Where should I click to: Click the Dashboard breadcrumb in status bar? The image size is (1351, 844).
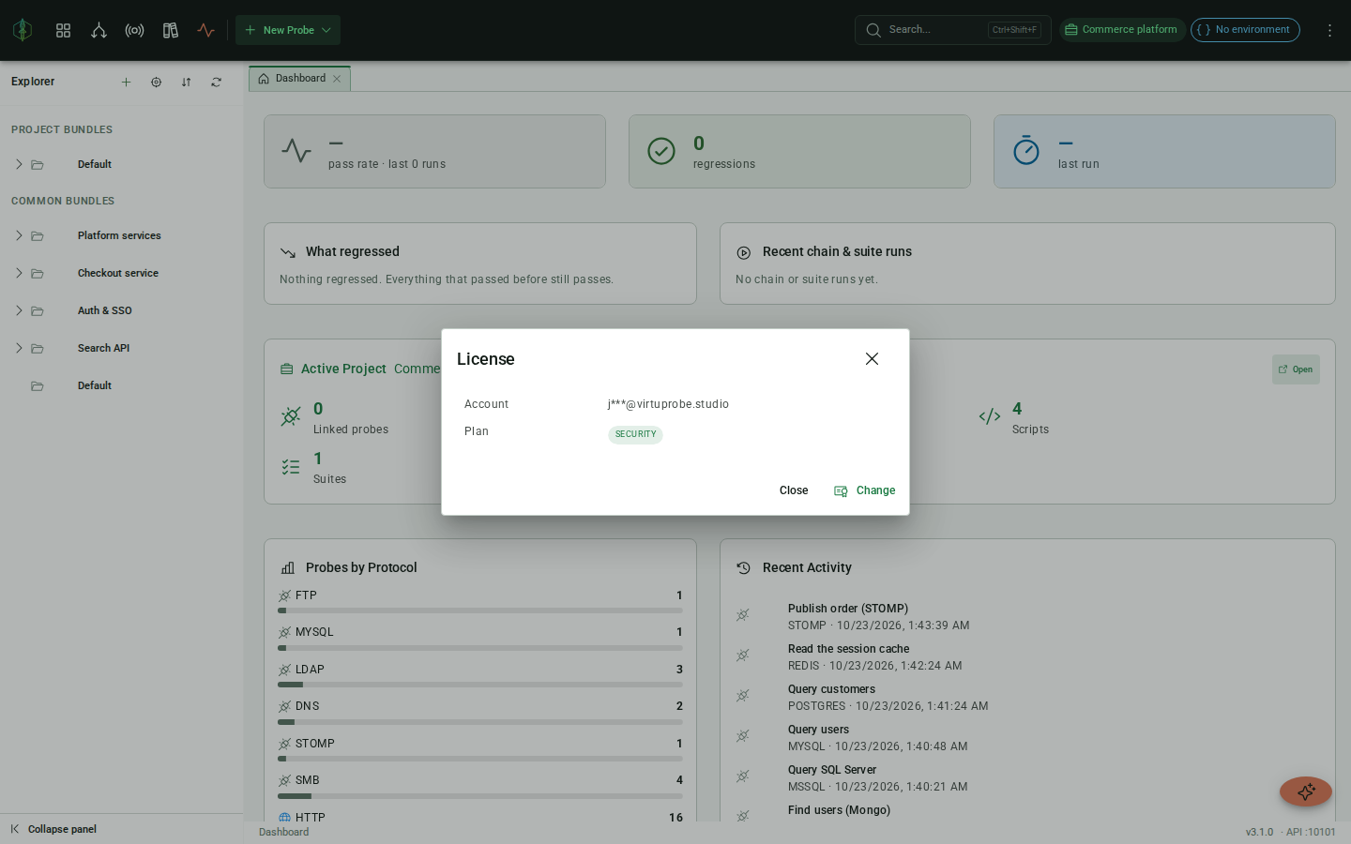coord(283,833)
